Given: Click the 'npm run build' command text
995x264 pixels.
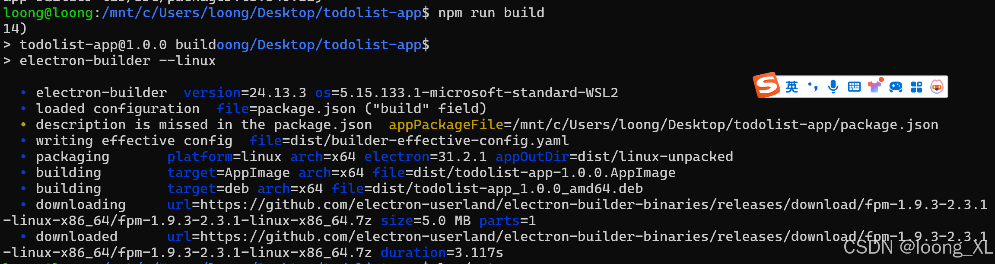Looking at the screenshot, I should (x=491, y=13).
